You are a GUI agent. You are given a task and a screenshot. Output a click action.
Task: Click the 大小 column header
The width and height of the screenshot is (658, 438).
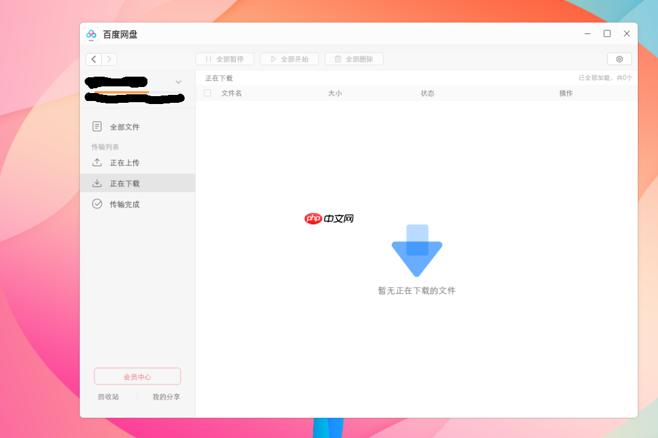click(335, 93)
